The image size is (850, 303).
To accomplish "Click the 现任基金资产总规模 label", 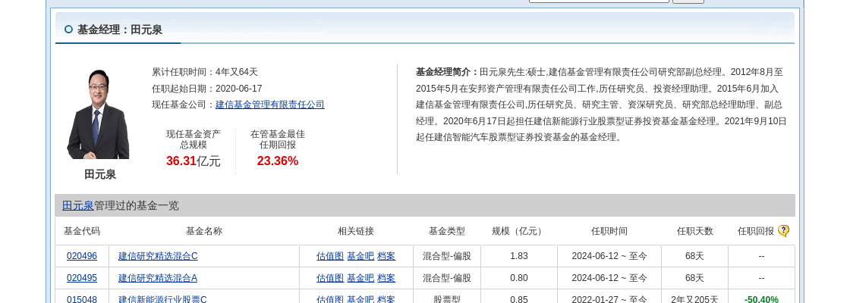I will click(x=194, y=139).
